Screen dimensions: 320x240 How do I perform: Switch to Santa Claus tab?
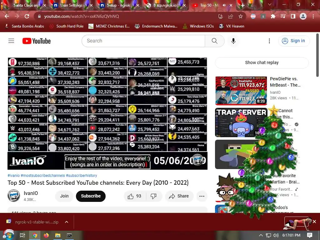(x=26, y=5)
